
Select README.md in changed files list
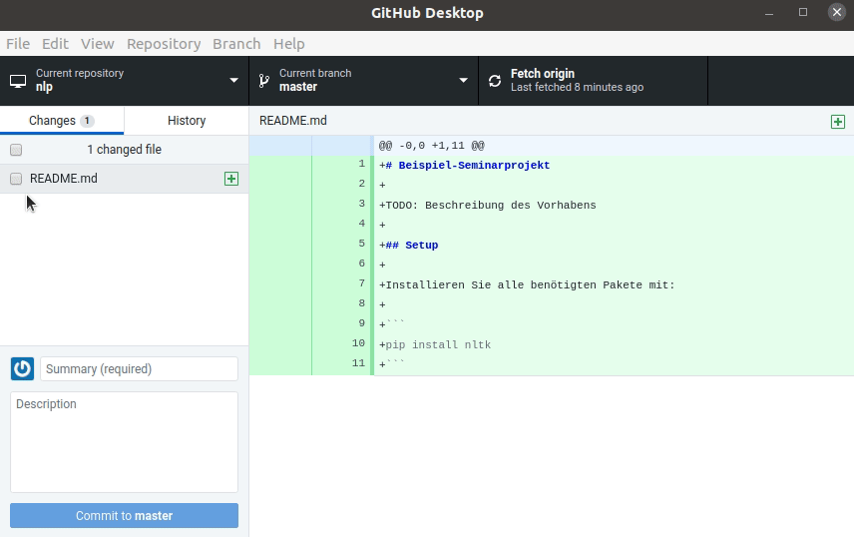(124, 179)
